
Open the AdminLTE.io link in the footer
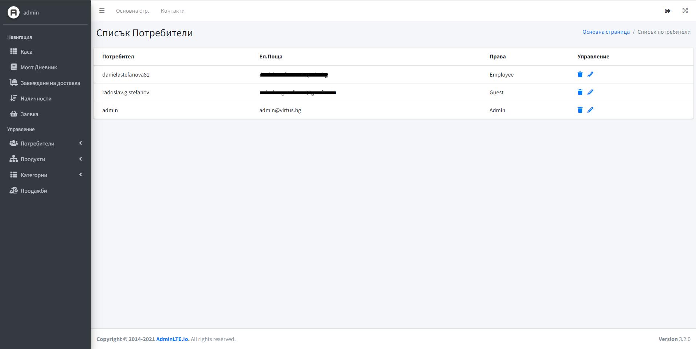click(172, 339)
